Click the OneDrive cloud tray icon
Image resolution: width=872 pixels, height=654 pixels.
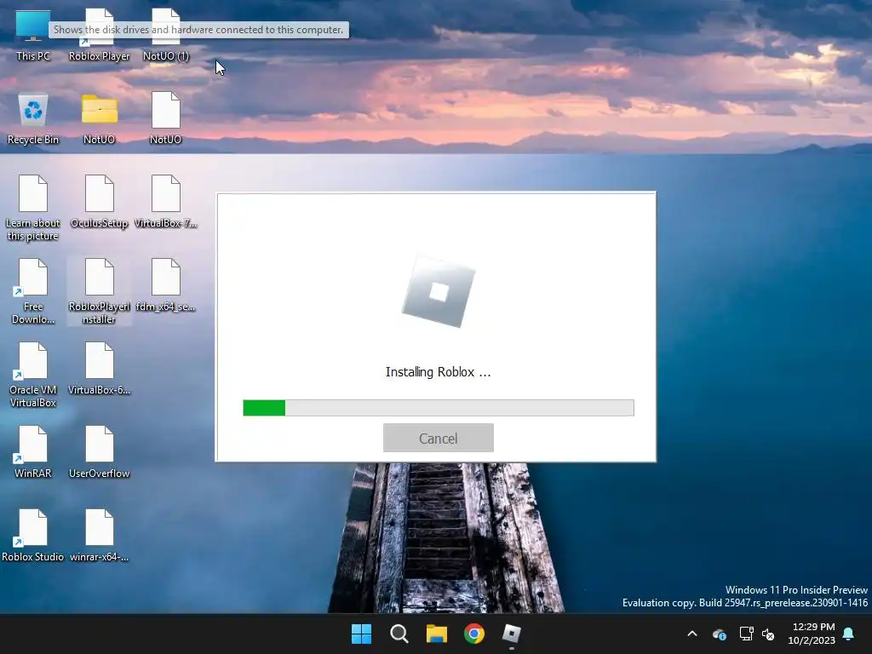coord(720,634)
